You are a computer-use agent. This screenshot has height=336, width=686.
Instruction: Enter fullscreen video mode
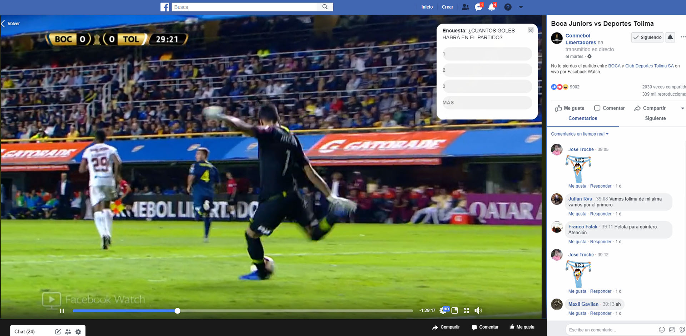[466, 311]
